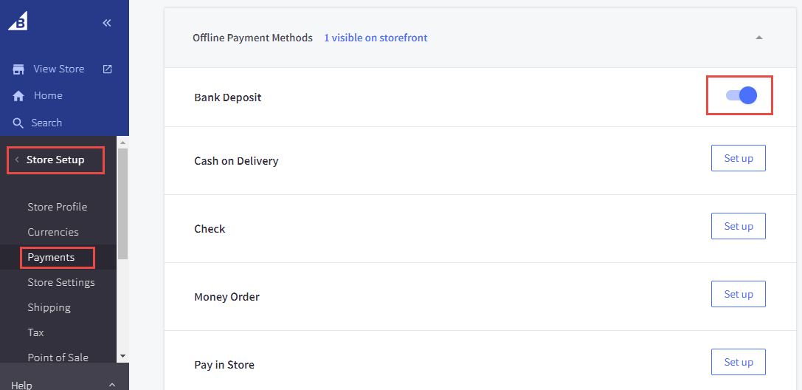Click the back chevron beside Store Setup
Screen dimensions: 802x390
click(17, 160)
